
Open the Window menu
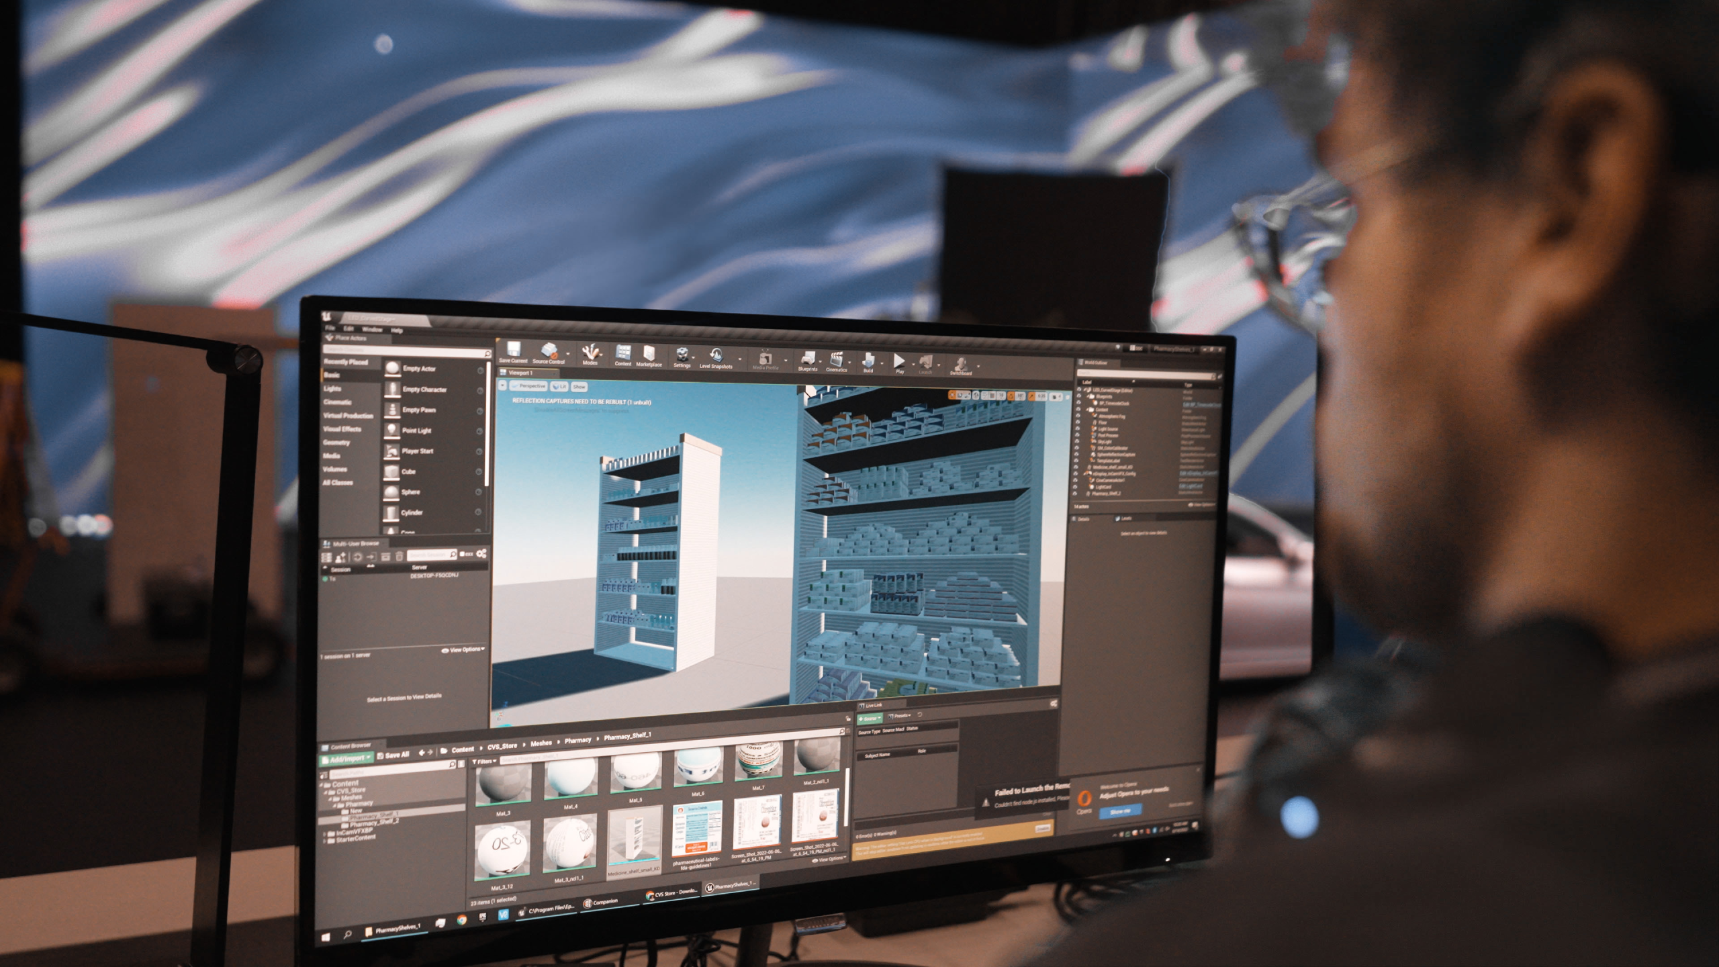pos(372,329)
